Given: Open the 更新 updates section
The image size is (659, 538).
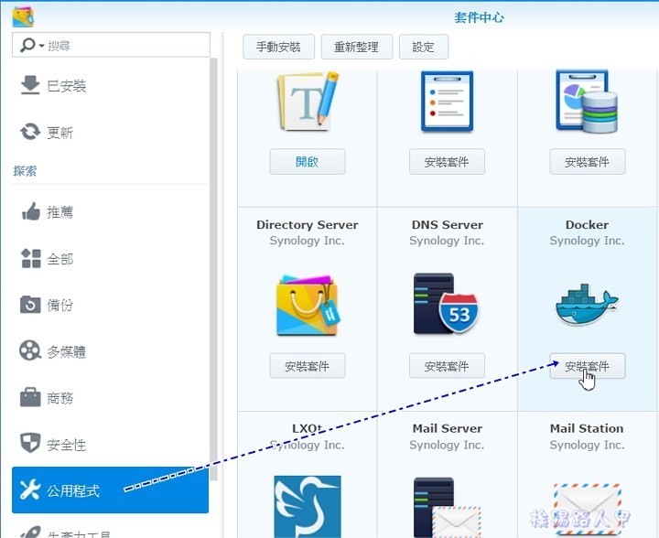Looking at the screenshot, I should tap(111, 133).
